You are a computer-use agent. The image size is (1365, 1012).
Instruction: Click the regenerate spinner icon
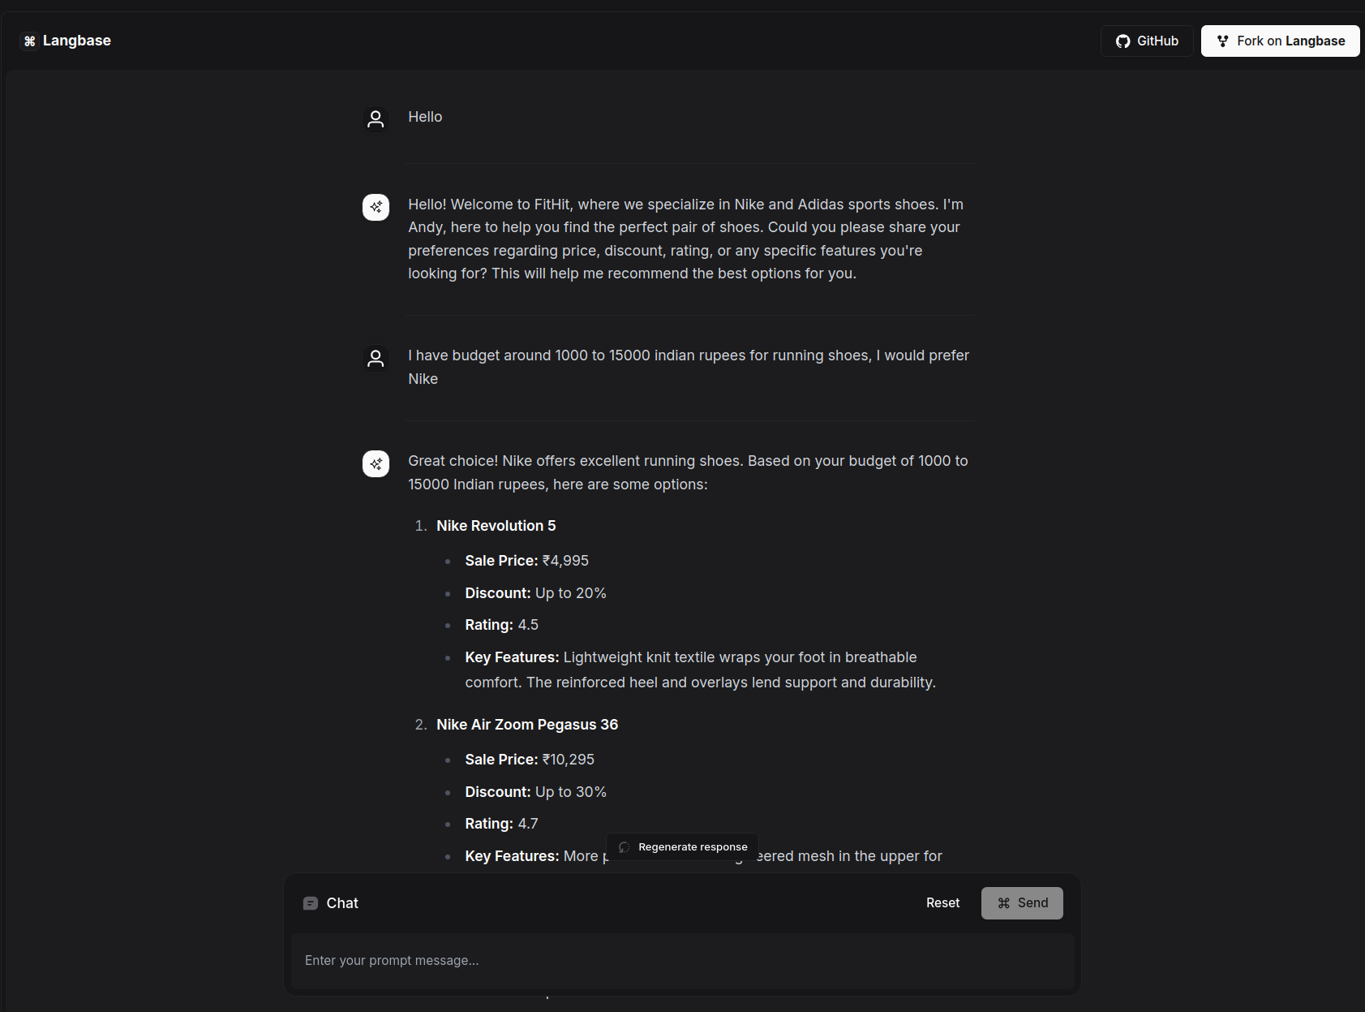[624, 847]
